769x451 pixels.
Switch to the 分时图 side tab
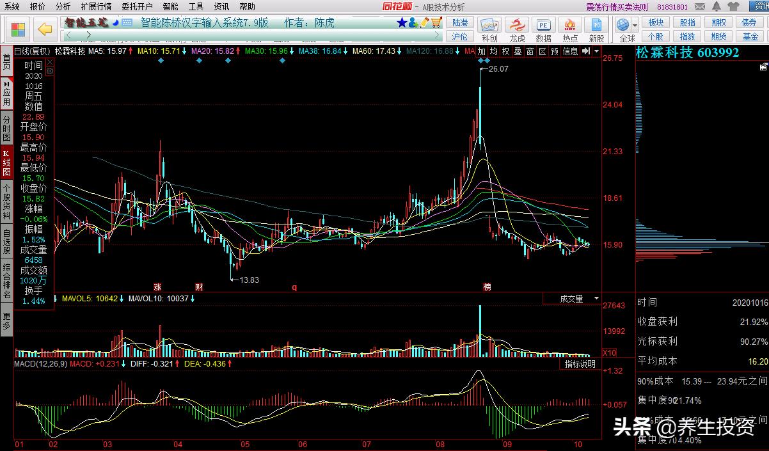pyautogui.click(x=6, y=129)
